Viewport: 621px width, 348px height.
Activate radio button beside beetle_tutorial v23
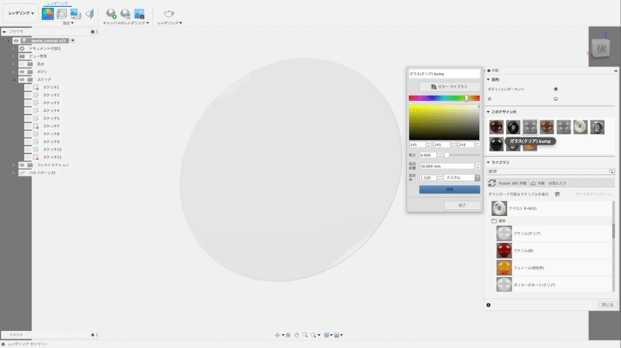coord(73,40)
